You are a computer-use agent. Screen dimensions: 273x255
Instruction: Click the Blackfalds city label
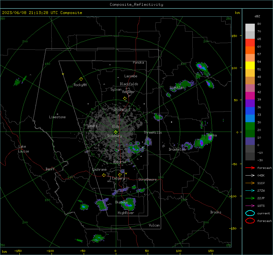tap(129, 84)
